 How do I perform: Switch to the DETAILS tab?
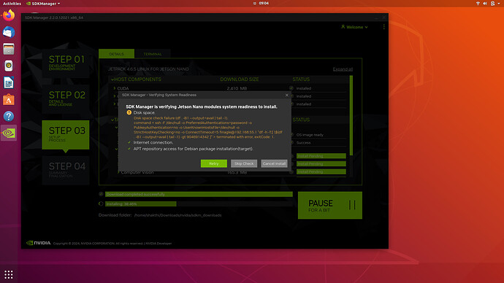coord(116,54)
